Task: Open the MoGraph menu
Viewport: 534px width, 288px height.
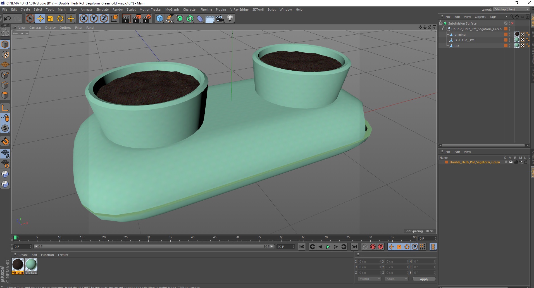Action: point(172,9)
